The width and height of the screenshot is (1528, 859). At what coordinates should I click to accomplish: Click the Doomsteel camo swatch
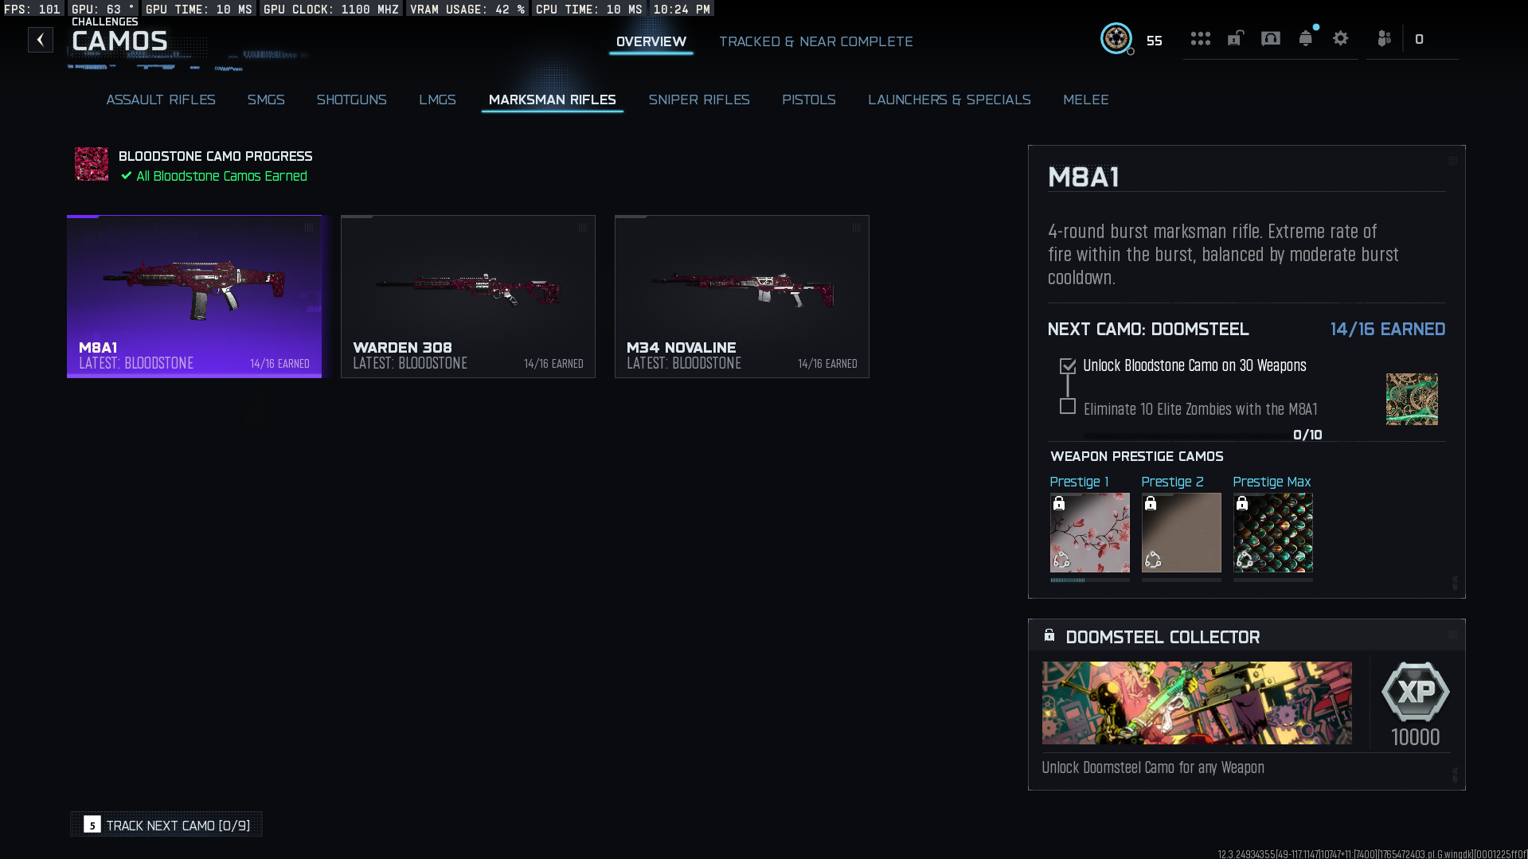coord(1411,399)
